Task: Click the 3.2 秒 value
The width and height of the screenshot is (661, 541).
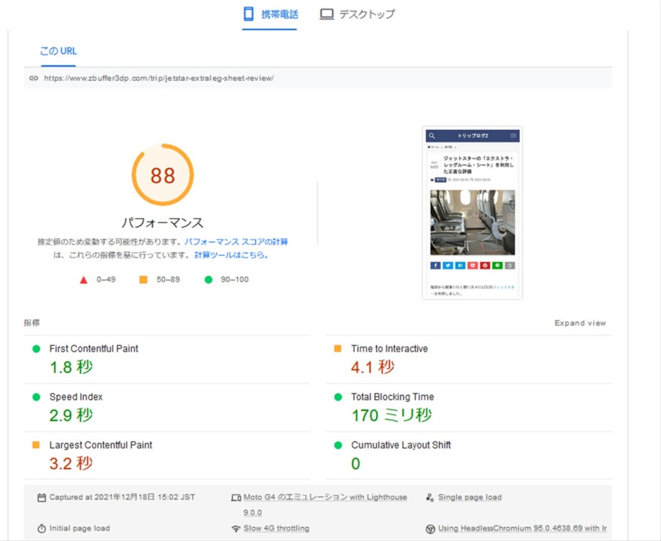Action: click(x=71, y=463)
